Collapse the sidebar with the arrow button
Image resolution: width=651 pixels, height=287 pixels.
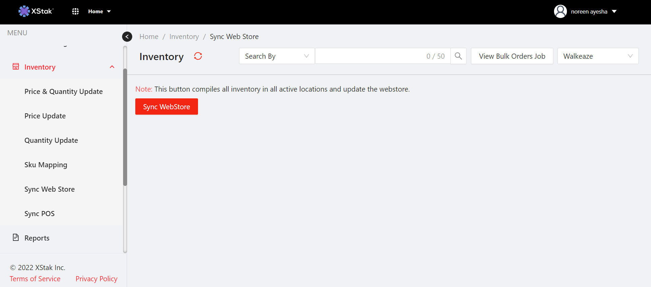[127, 37]
